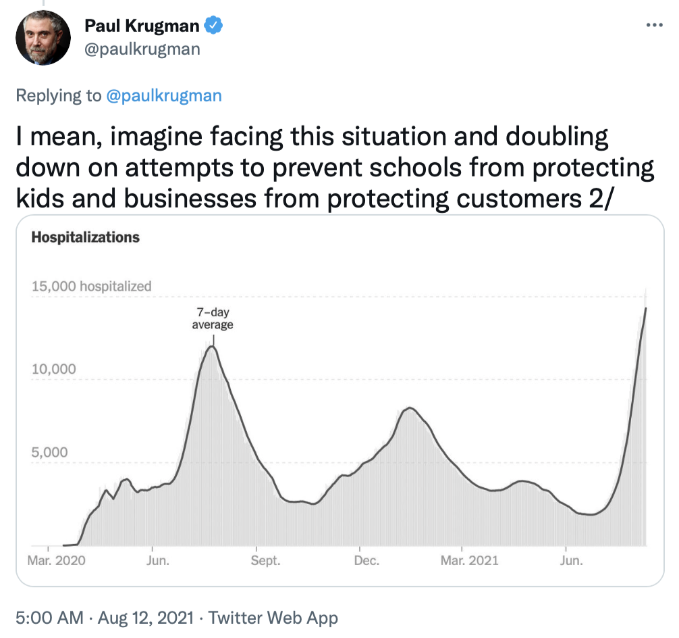Click the Dec. x-axis label
Image resolution: width=679 pixels, height=638 pixels.
[365, 561]
